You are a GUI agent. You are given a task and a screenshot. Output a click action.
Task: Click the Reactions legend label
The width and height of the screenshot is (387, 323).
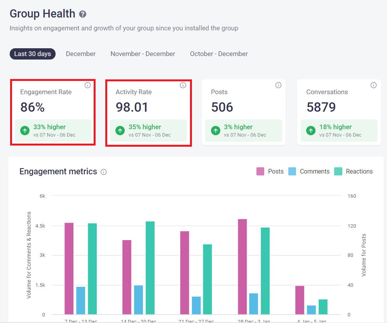coord(359,172)
